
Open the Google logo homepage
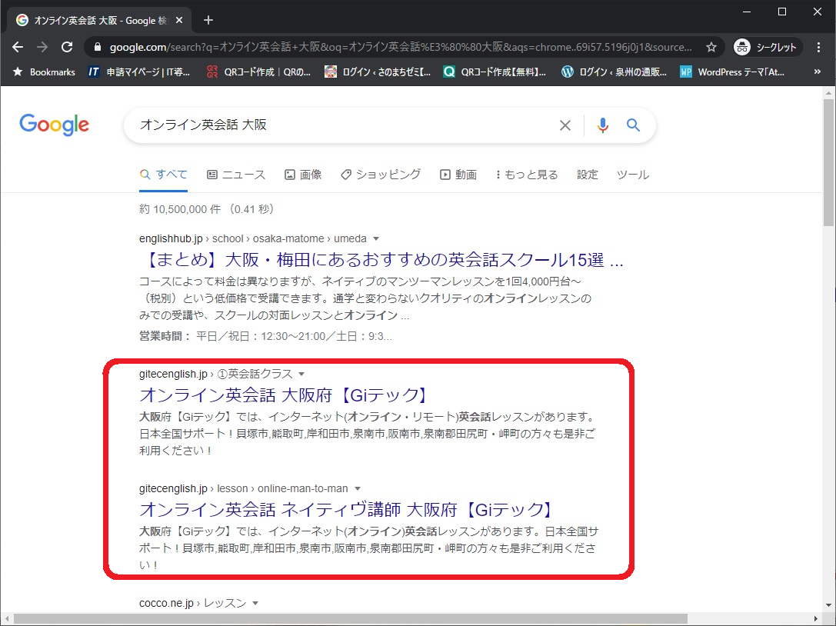coord(55,125)
